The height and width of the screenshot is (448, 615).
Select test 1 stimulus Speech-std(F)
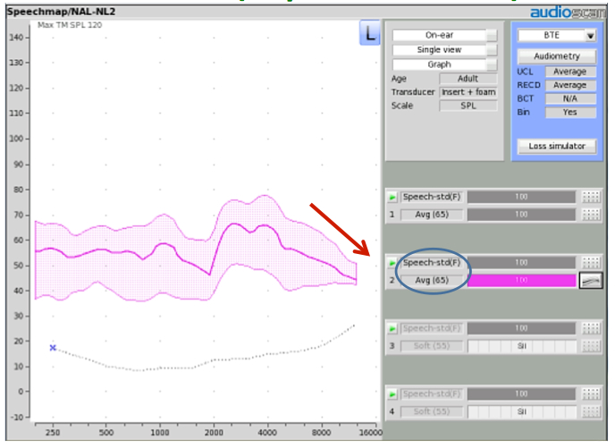coord(432,197)
